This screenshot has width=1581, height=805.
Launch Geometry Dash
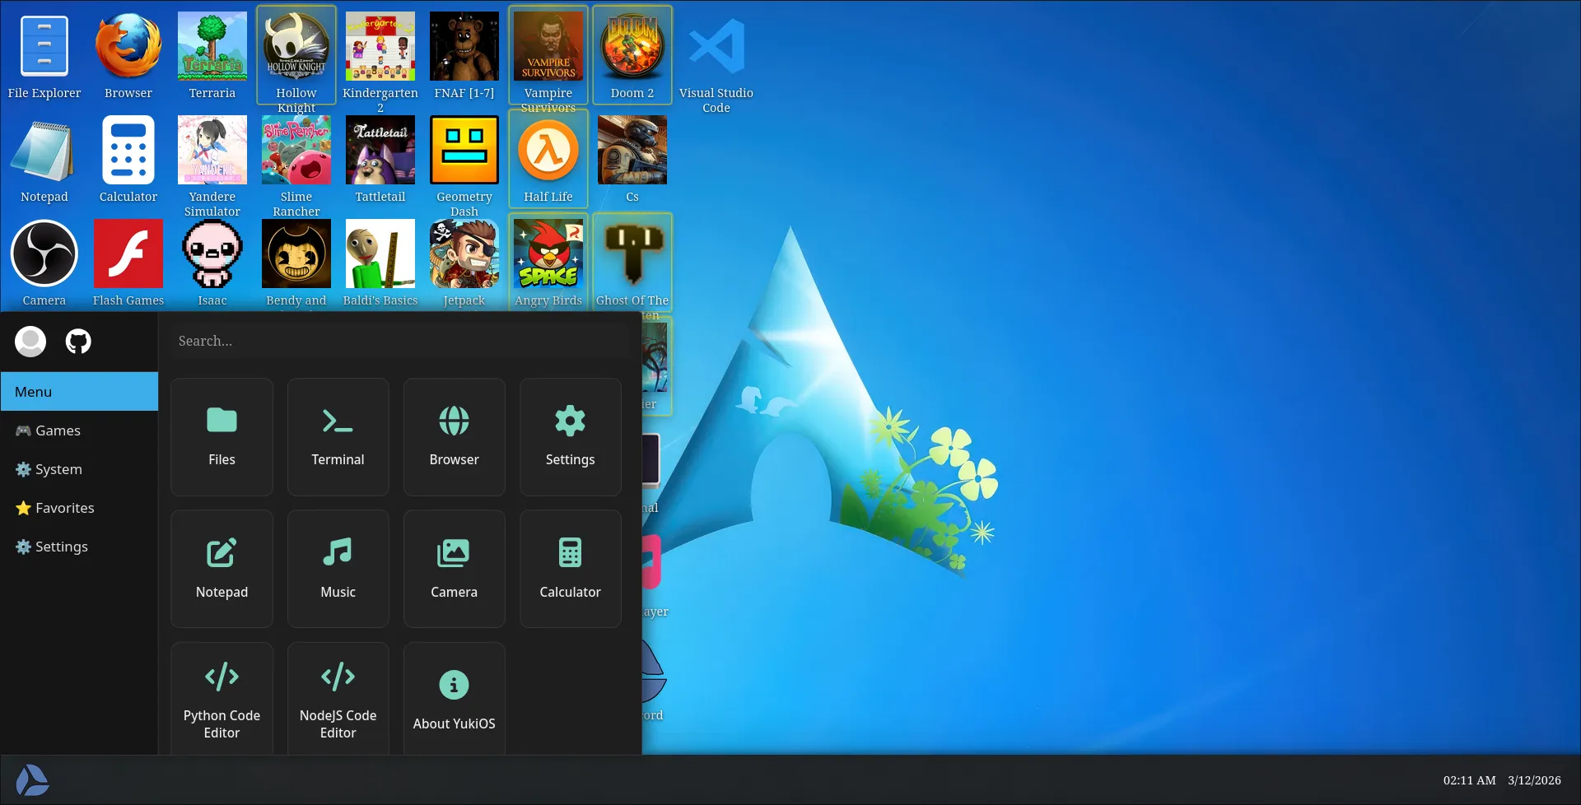[x=464, y=151]
